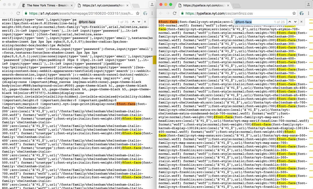
Task: View site security info for a1.nyt.com
Action: (26, 13)
